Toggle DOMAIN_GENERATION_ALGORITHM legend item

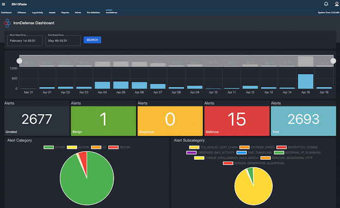coord(253,163)
